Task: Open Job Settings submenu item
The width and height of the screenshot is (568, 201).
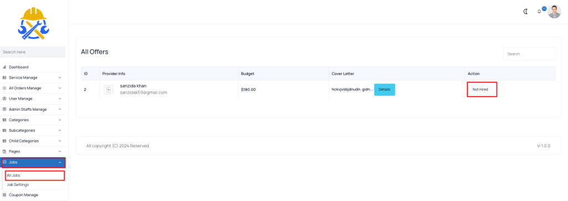Action: [18, 185]
